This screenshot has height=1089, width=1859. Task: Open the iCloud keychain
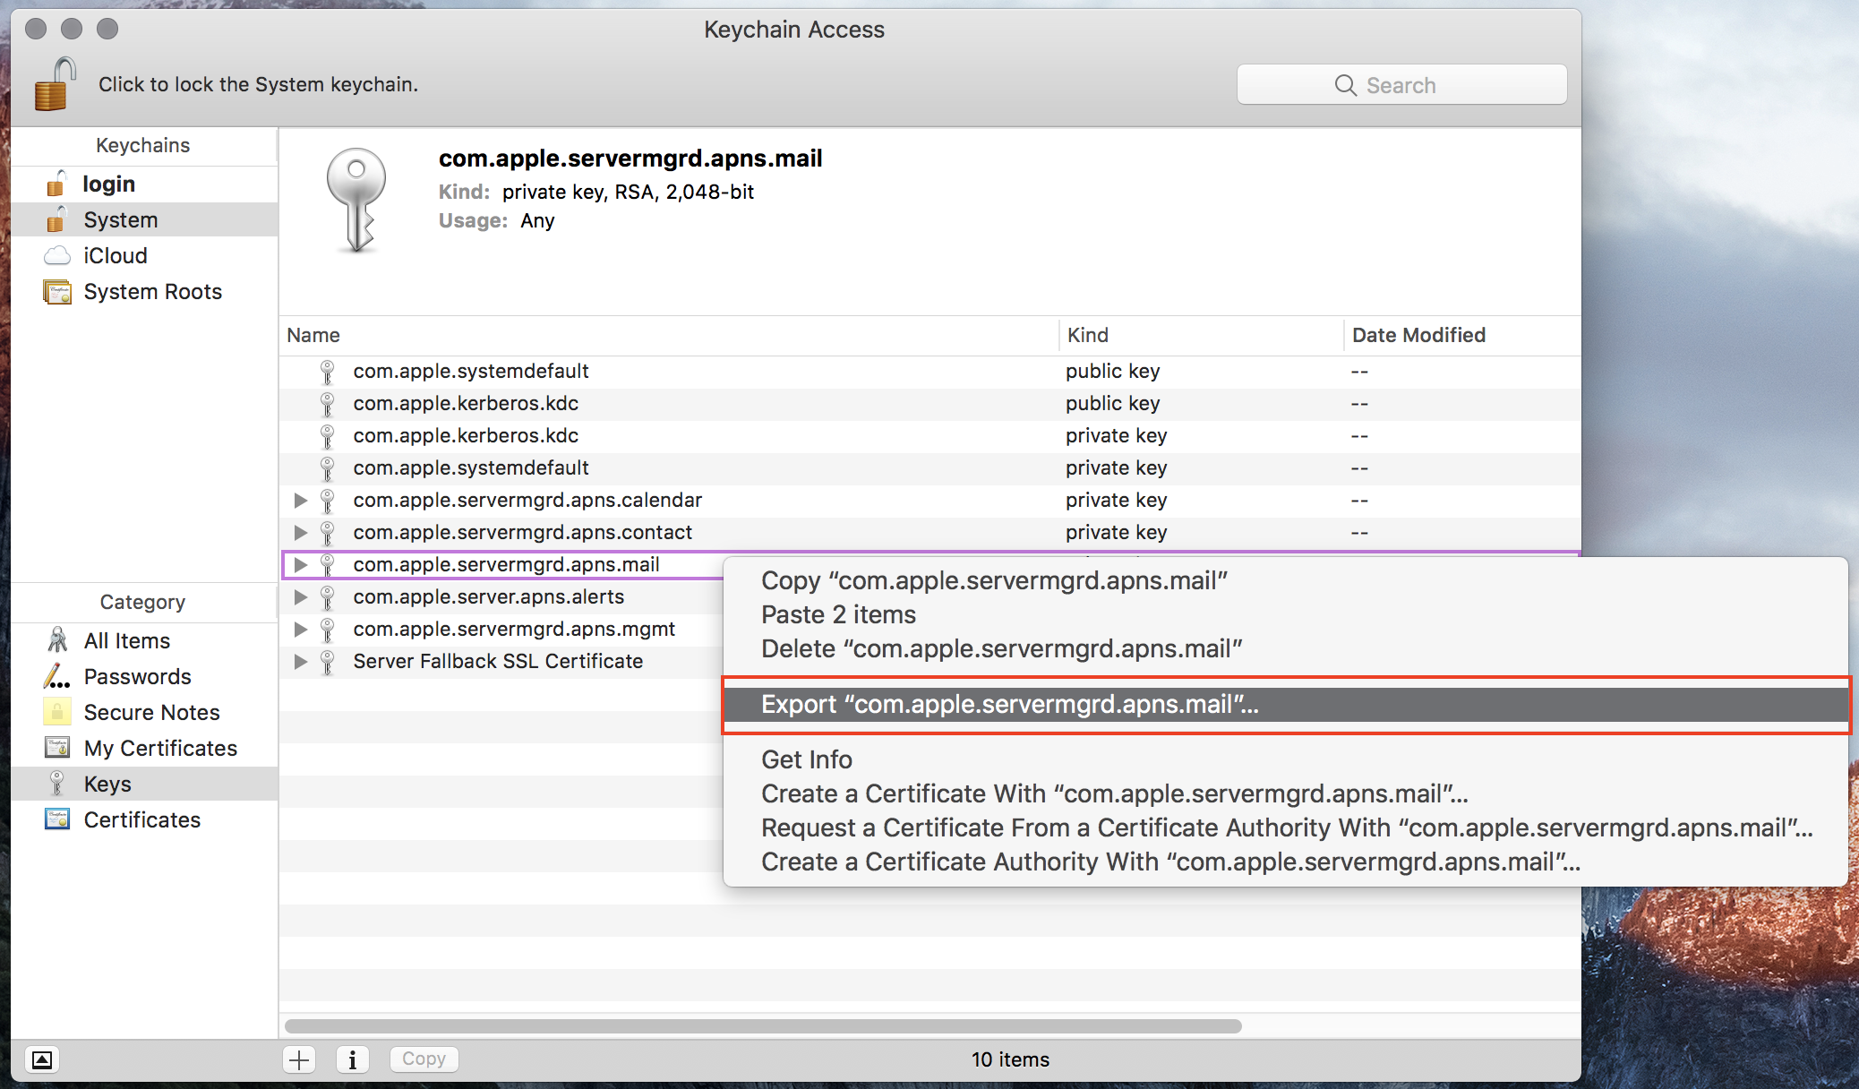(x=115, y=256)
